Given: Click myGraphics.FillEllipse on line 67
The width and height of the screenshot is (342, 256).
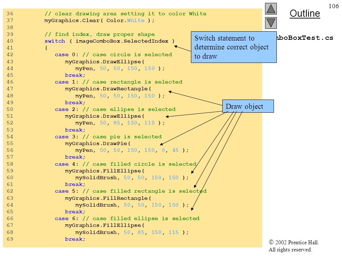Looking at the screenshot, I should click(105, 225).
